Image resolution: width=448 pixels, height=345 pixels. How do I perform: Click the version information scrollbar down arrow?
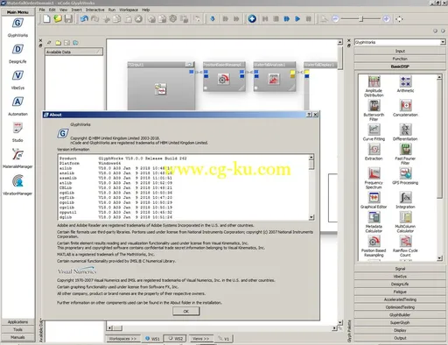pos(311,217)
